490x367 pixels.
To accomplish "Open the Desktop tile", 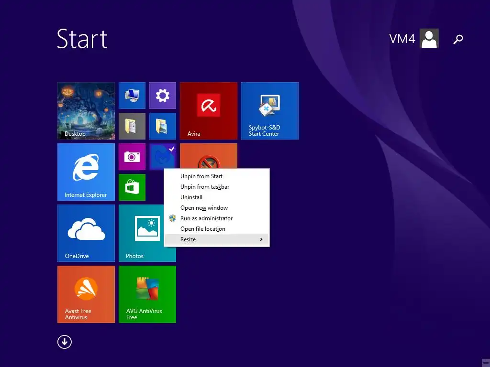I will [x=86, y=111].
